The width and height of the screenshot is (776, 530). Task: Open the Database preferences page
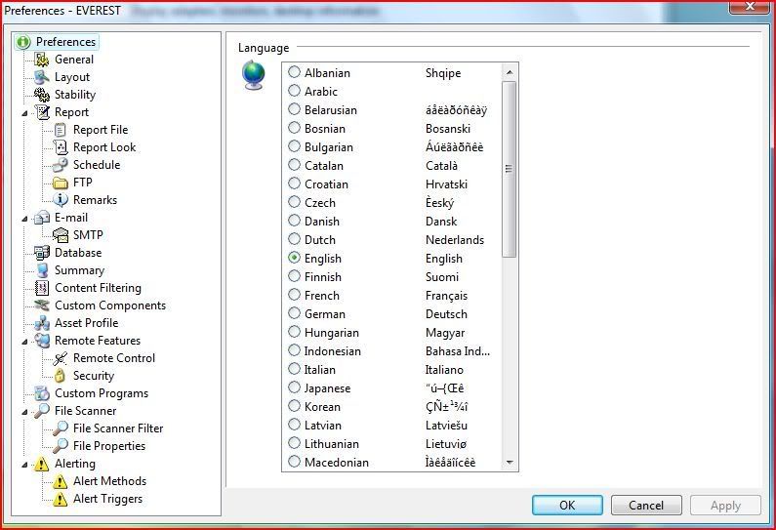pyautogui.click(x=78, y=253)
